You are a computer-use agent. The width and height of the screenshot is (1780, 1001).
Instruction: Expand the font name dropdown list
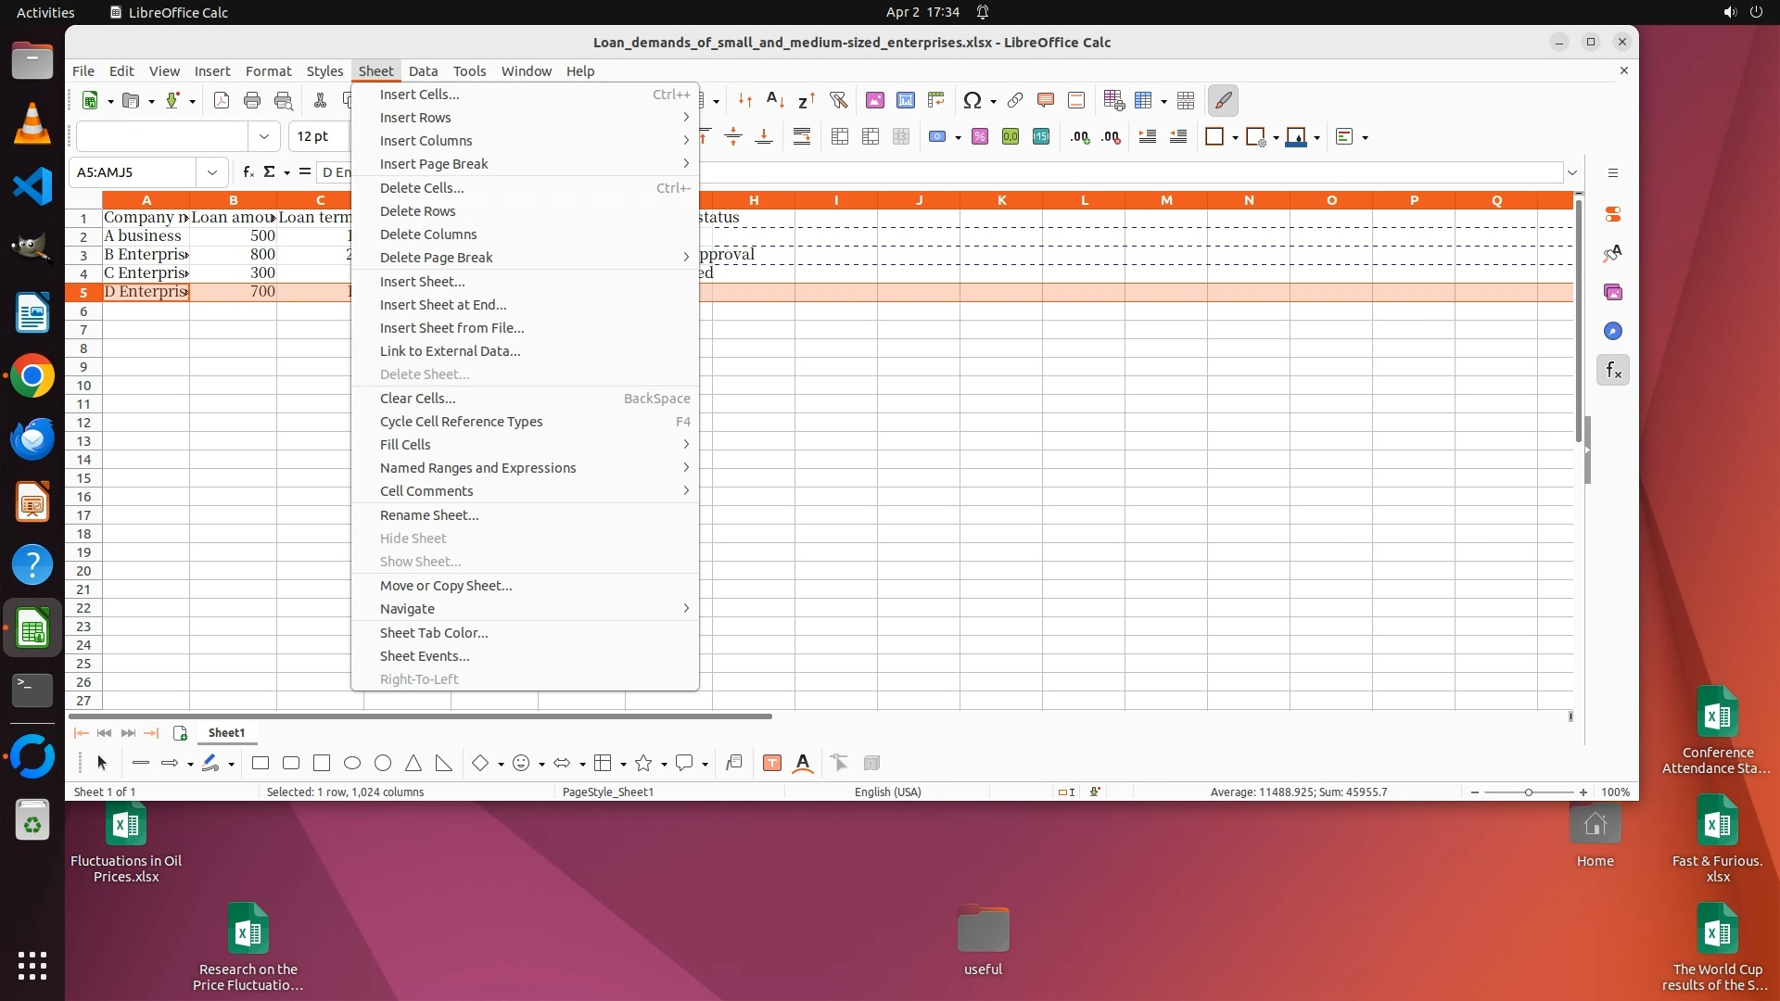tap(264, 137)
